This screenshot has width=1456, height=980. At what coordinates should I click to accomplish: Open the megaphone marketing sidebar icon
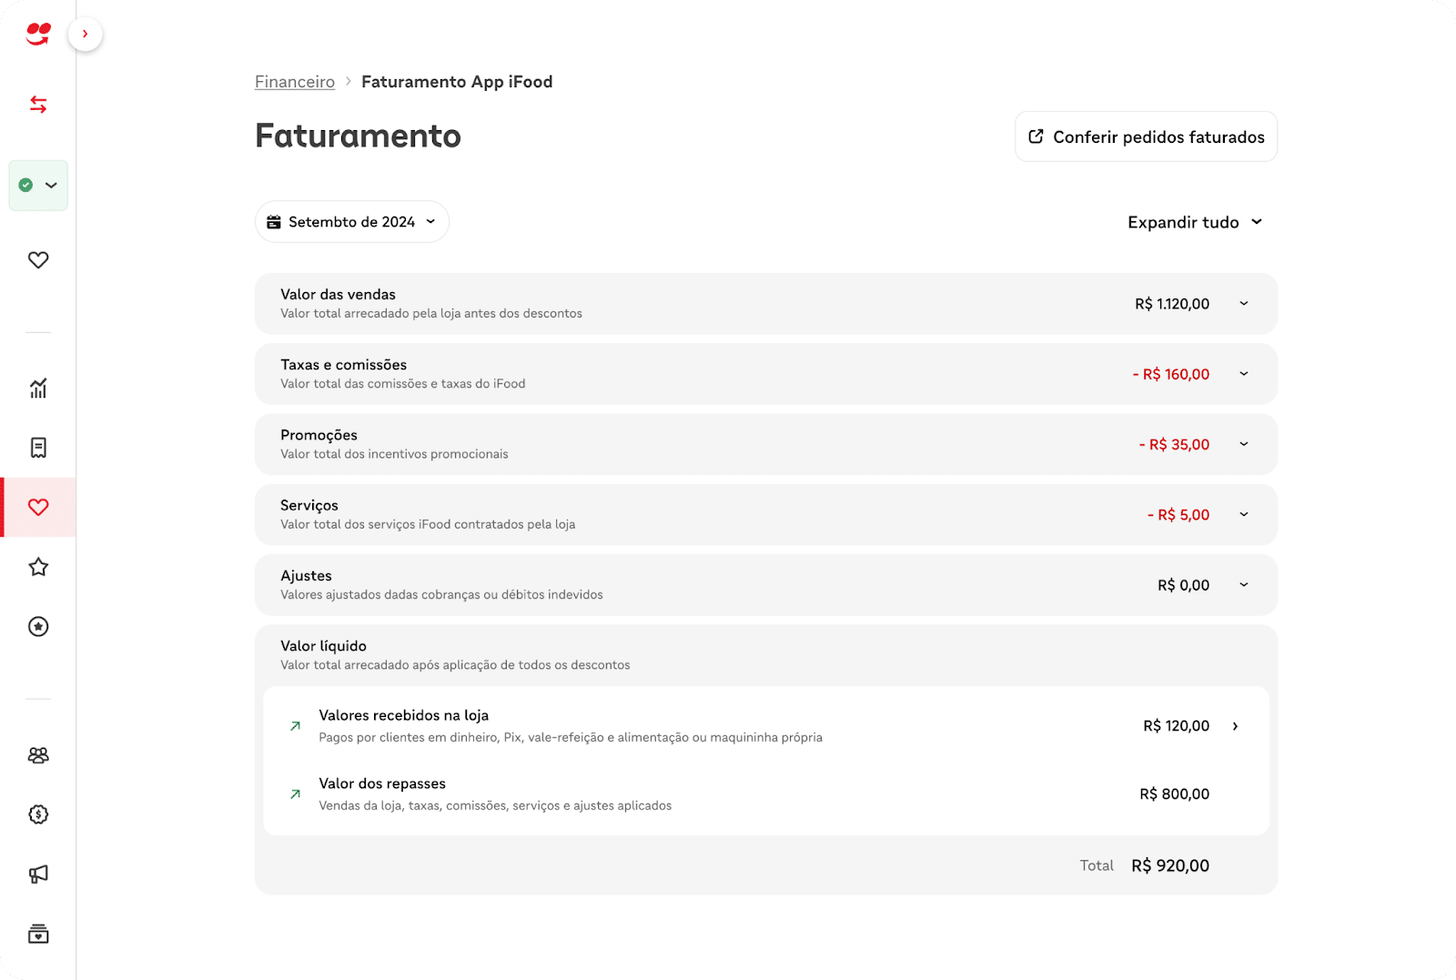38,874
